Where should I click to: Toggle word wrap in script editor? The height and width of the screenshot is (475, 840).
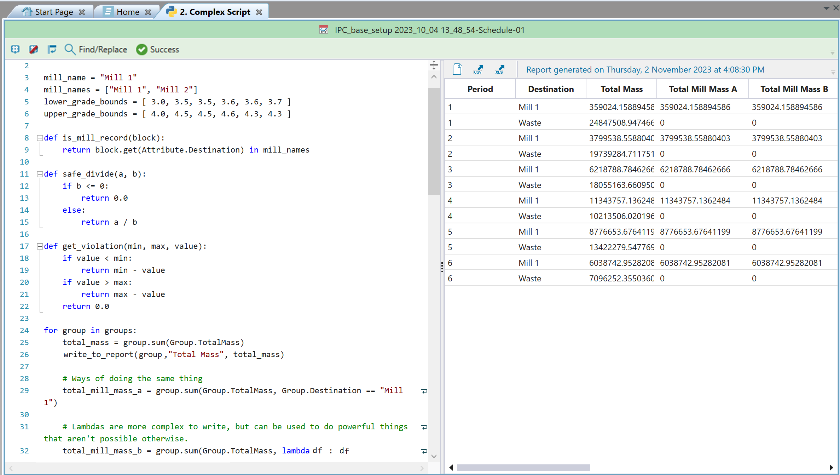tap(52, 49)
